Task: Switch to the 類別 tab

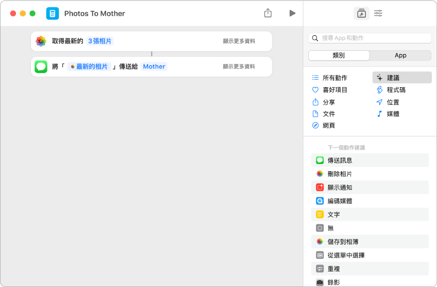Action: coord(338,55)
